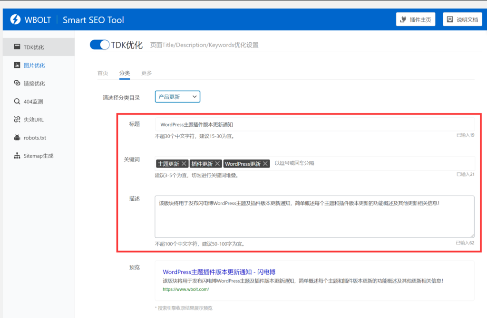Click the 标题 title input field
This screenshot has width=487, height=318.
tap(314, 124)
